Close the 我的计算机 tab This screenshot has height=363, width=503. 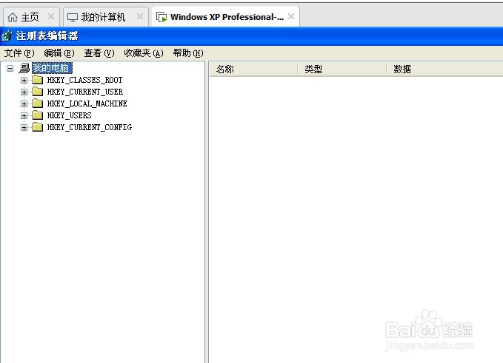[140, 16]
